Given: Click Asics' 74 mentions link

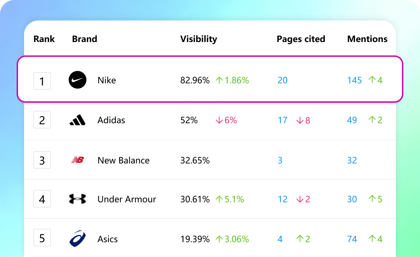Looking at the screenshot, I should [352, 239].
